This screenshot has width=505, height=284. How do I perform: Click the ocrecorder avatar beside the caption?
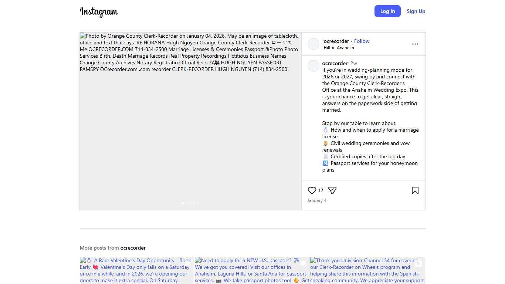point(313,66)
